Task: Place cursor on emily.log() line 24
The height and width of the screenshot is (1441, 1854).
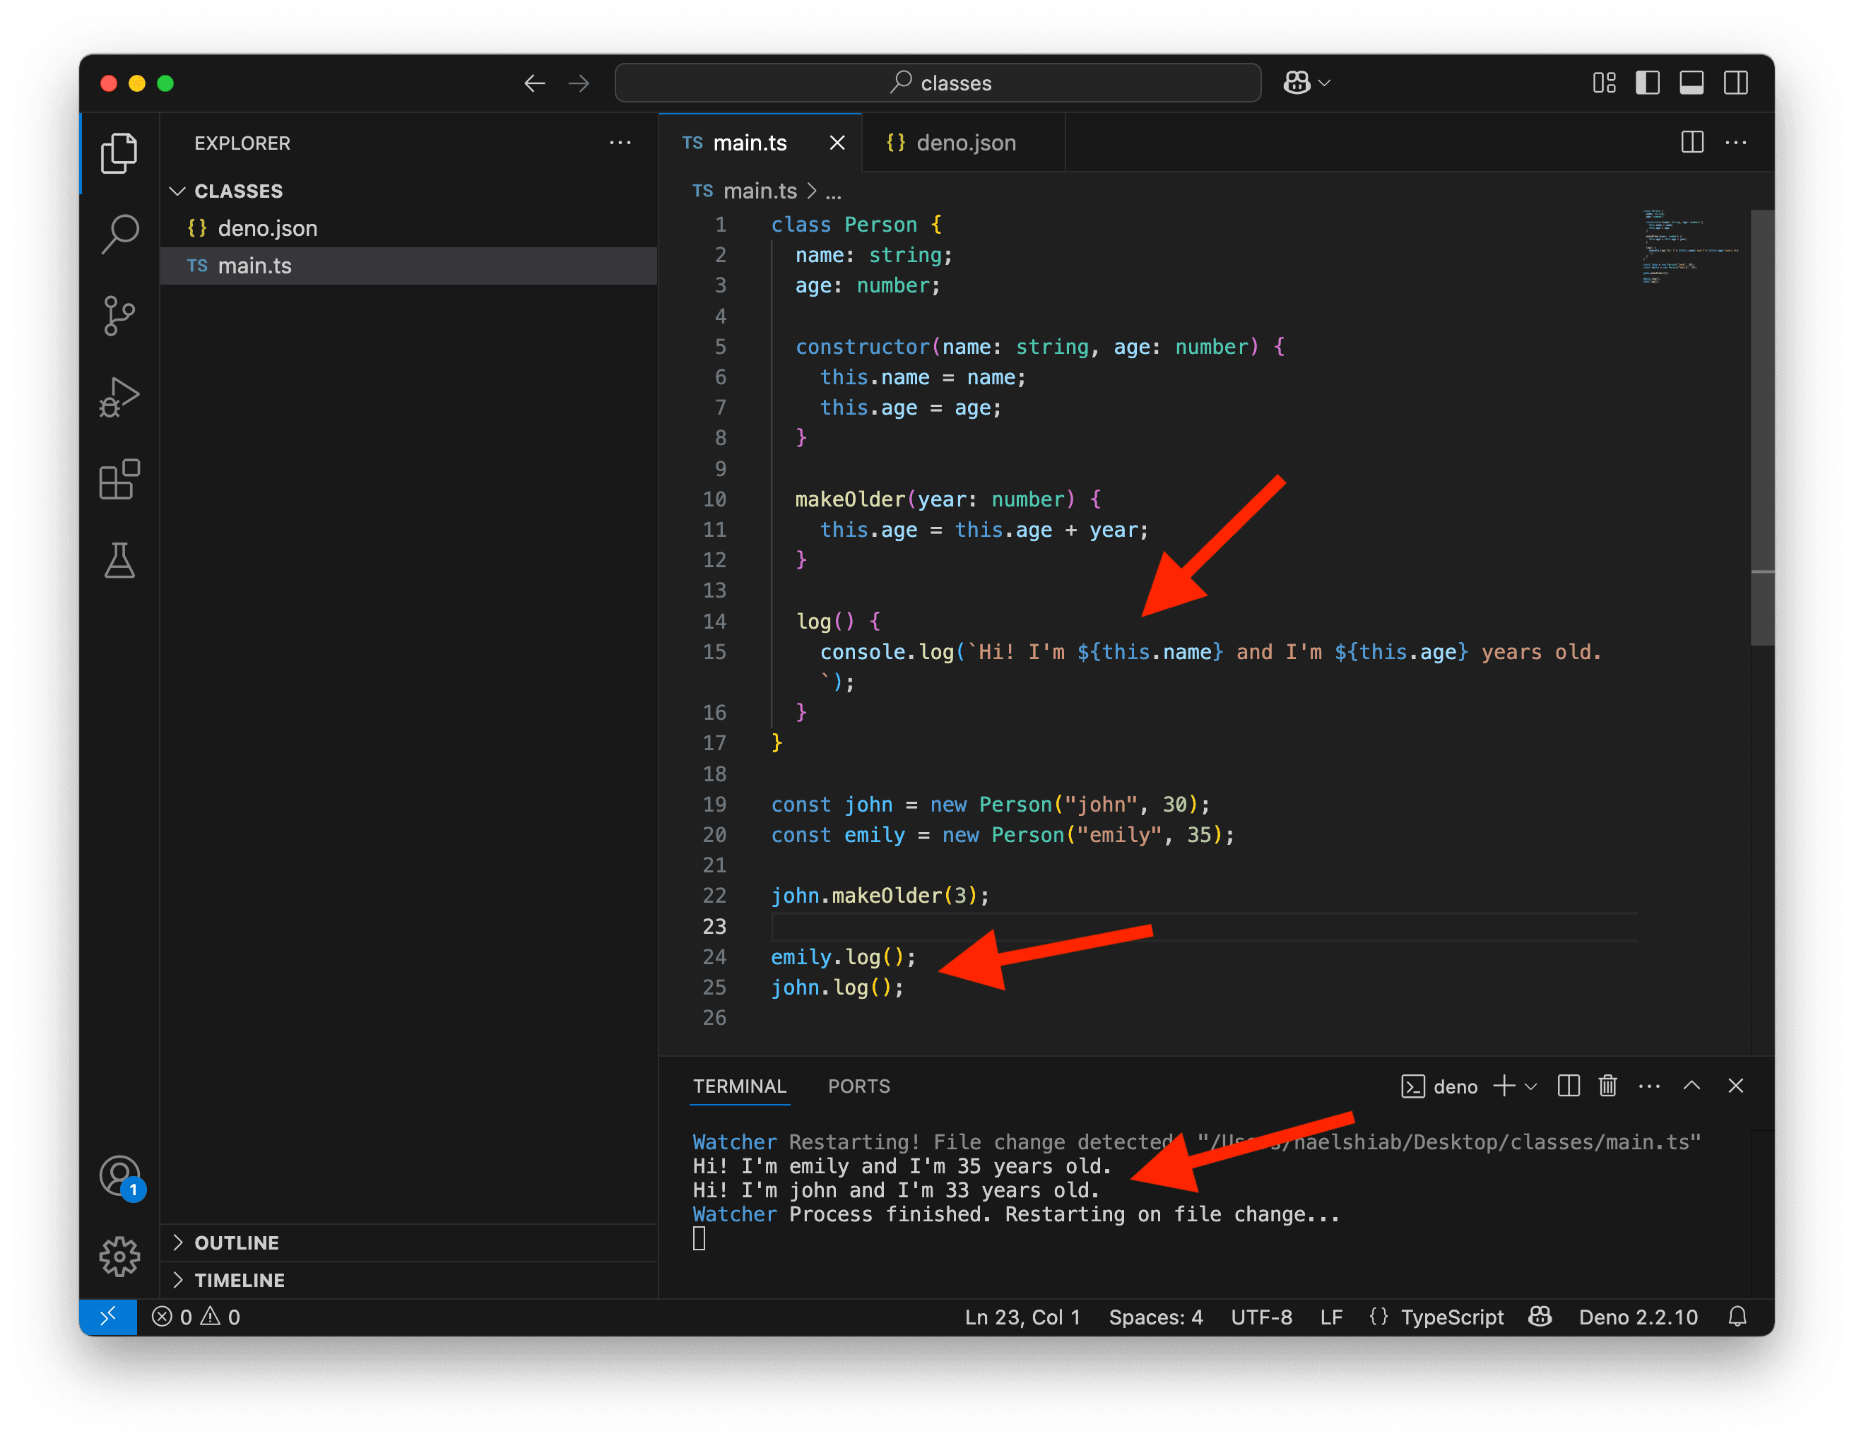Action: (842, 957)
